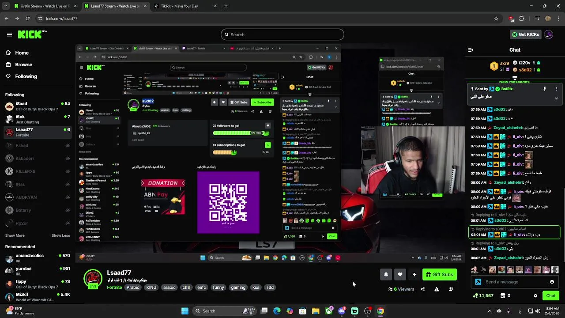Viewport: 565px width, 318px height.
Task: Select the Lsaad77 Stream browser tab
Action: click(x=115, y=6)
